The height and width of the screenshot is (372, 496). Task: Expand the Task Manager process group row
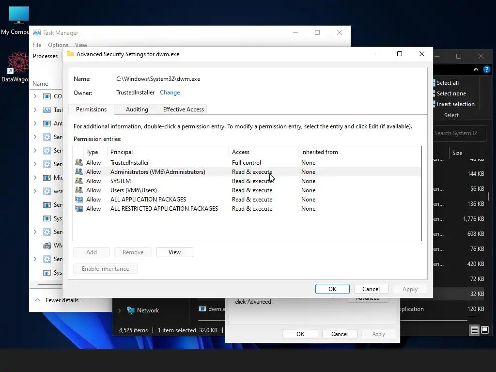coord(35,110)
